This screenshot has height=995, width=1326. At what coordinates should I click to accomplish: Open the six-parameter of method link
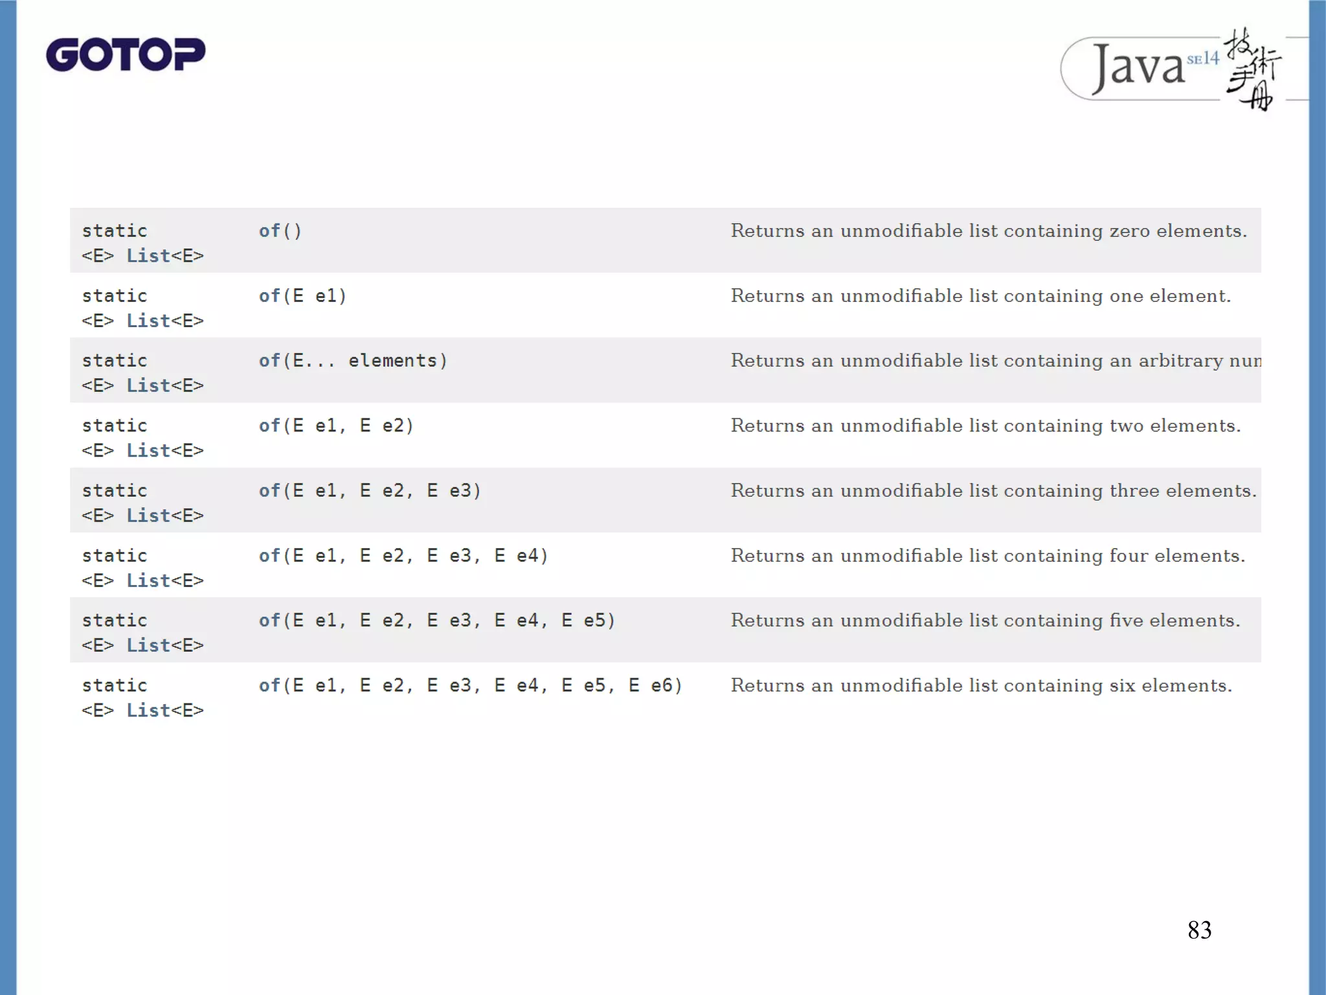269,685
